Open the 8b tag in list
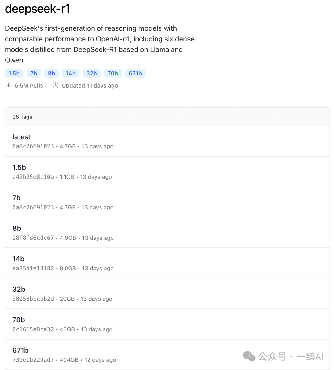 click(17, 228)
